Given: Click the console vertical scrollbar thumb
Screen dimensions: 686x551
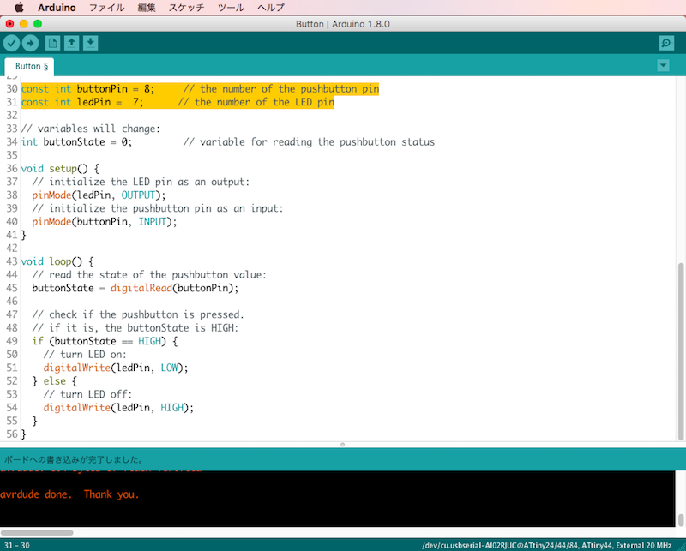Looking at the screenshot, I should (681, 520).
